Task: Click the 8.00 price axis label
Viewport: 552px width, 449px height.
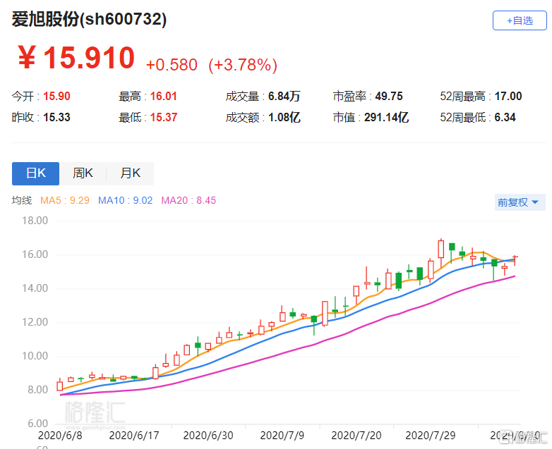Action: (37, 390)
